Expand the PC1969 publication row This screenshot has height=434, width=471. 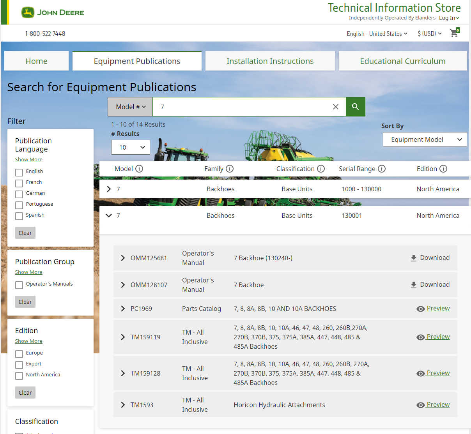tap(123, 309)
